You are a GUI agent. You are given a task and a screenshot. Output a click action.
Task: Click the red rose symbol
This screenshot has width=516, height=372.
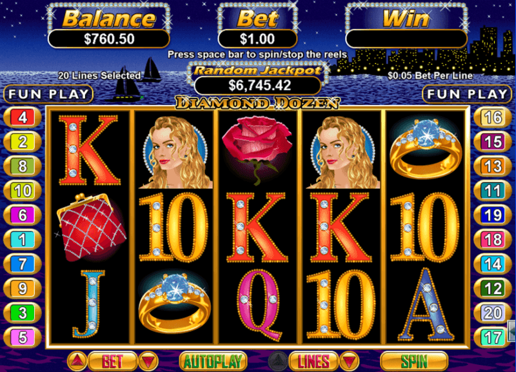coord(257,150)
